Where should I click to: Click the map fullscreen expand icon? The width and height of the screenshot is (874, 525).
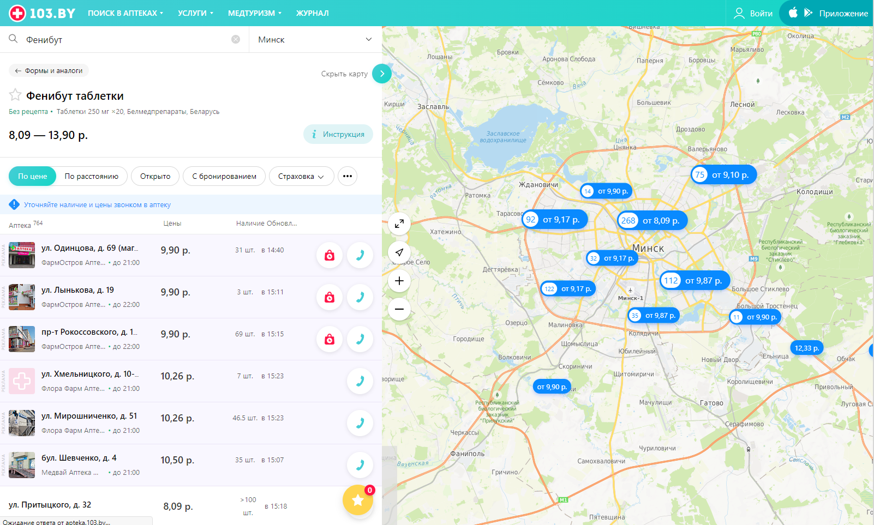[399, 224]
